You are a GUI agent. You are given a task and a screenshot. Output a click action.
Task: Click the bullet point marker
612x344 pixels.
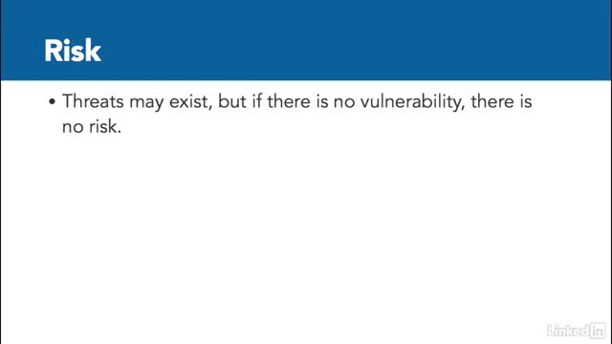53,102
